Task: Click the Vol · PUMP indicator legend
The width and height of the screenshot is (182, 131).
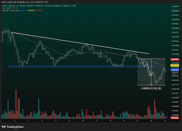Action: click(x=6, y=8)
